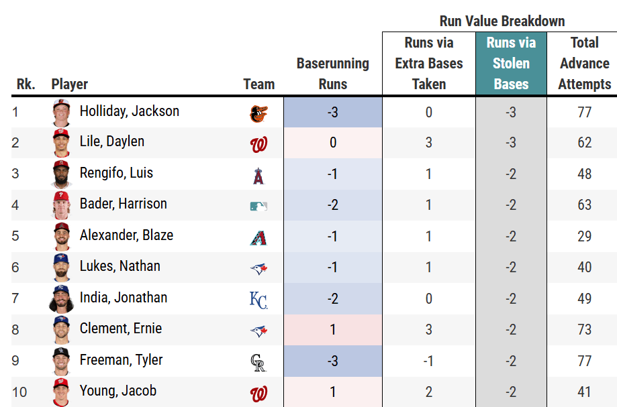Viewport: 617px width, 407px height.
Task: Sort by Total Advance Attempts column
Action: pyautogui.click(x=584, y=64)
